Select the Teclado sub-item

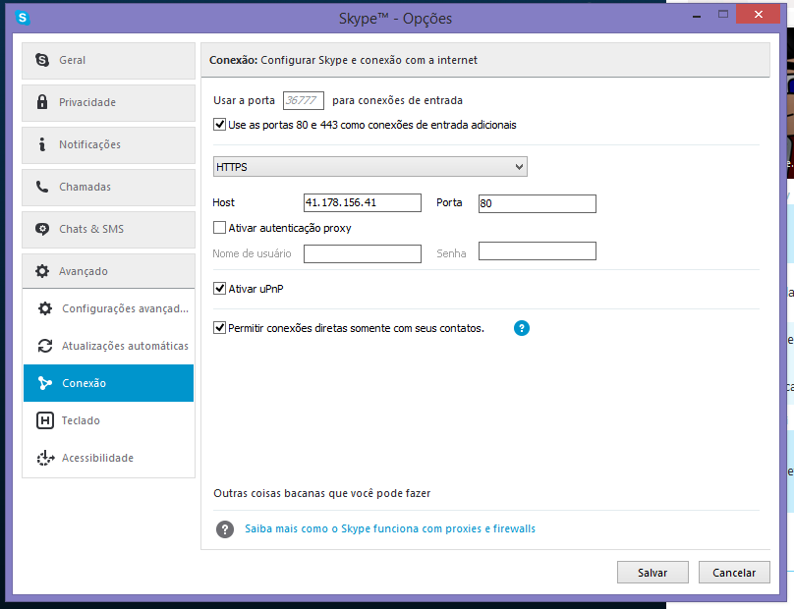tap(108, 420)
